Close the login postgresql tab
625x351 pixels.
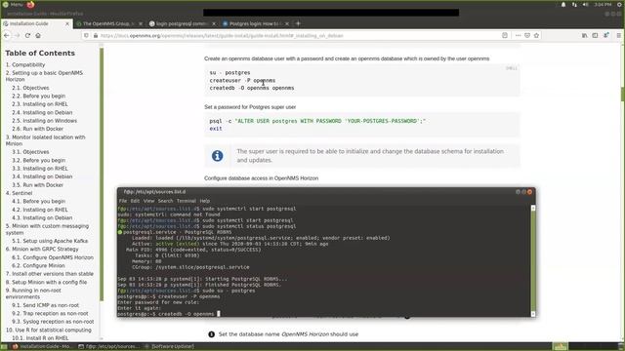[x=214, y=23]
